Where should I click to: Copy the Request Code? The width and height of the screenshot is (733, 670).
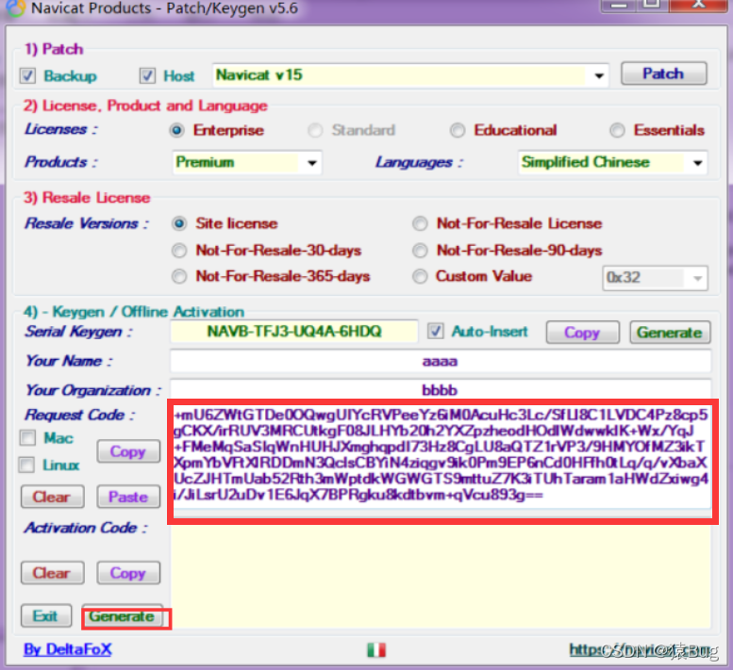[x=128, y=451]
